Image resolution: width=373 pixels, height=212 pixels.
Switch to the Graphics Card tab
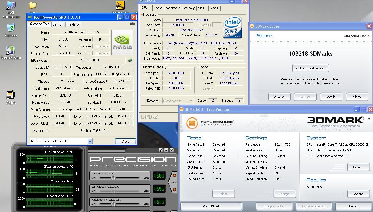[40, 24]
